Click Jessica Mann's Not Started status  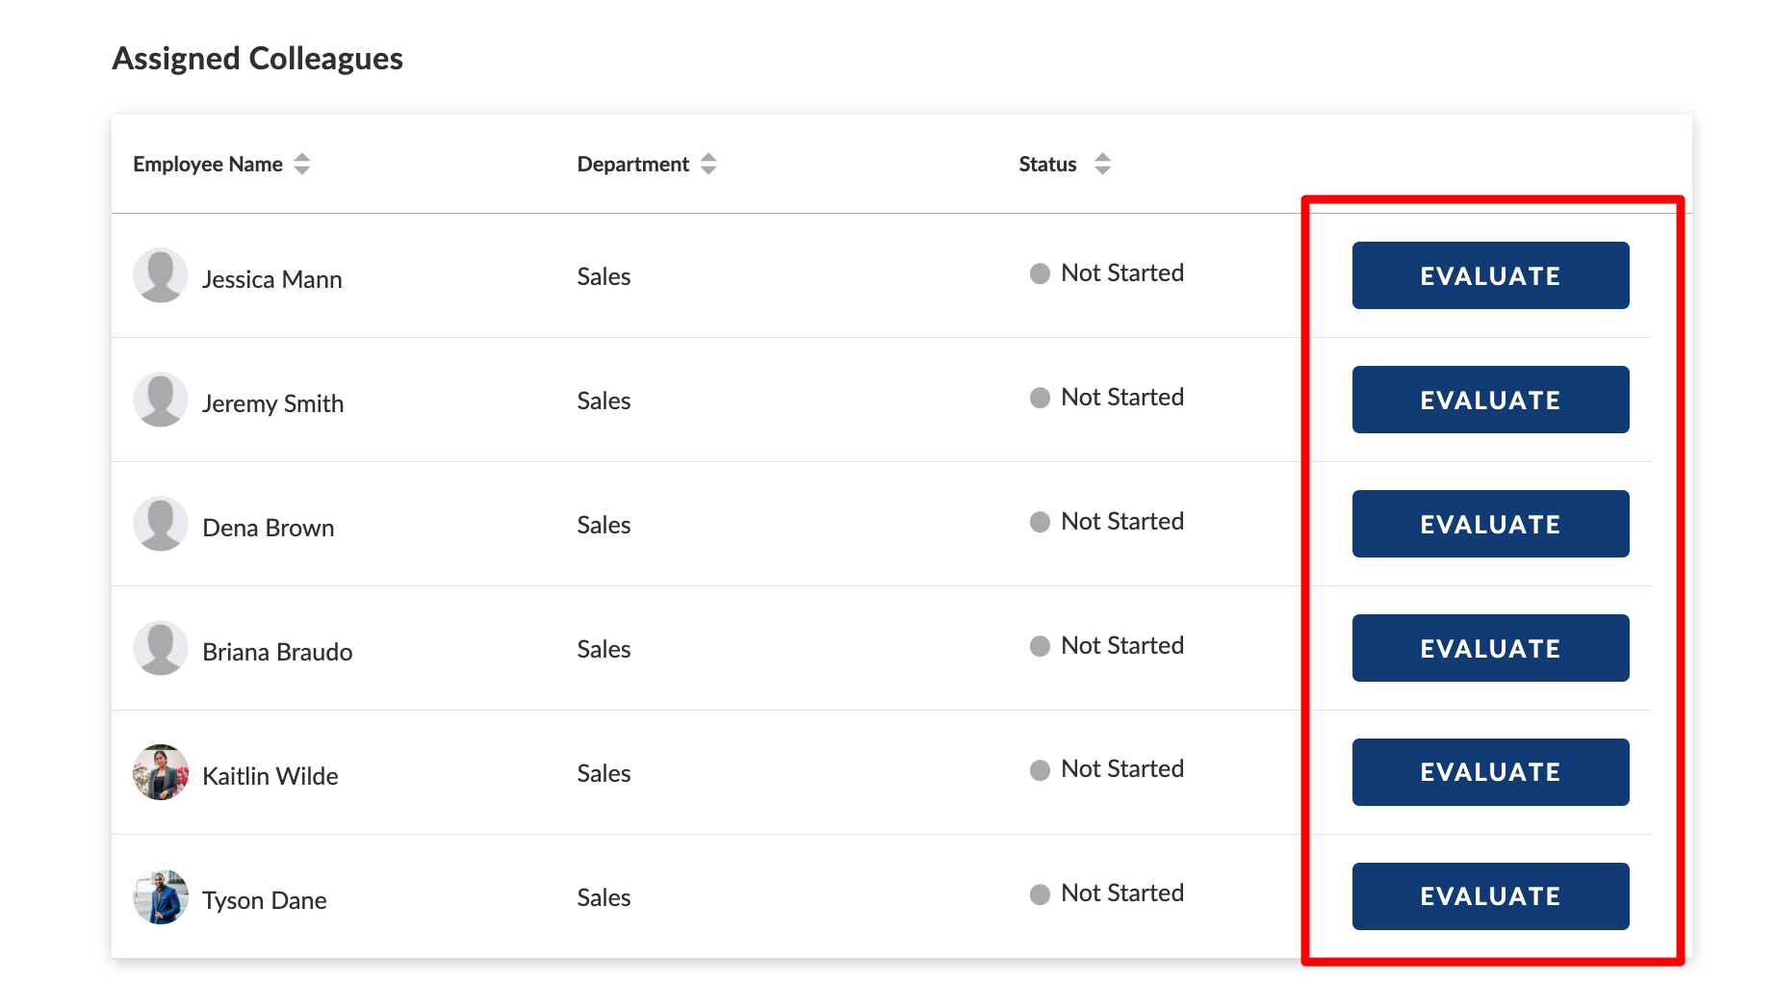point(1107,273)
